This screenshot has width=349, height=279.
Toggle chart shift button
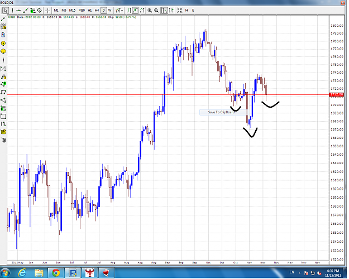[171, 11]
